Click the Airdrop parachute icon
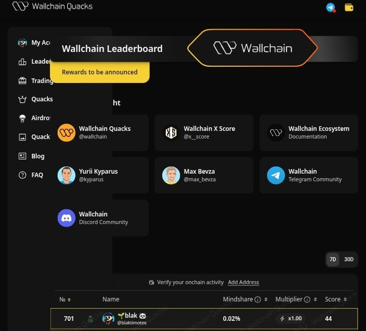The width and height of the screenshot is (366, 331). click(x=22, y=118)
